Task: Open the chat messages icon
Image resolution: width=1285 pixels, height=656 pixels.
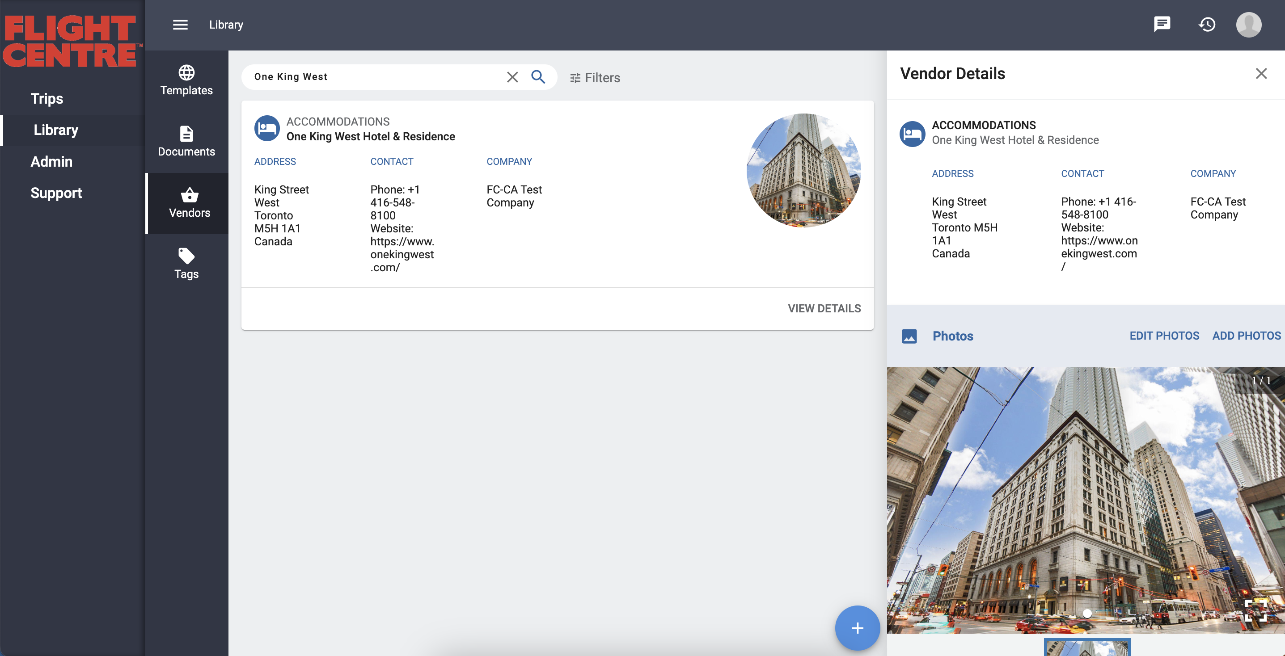Action: tap(1162, 24)
